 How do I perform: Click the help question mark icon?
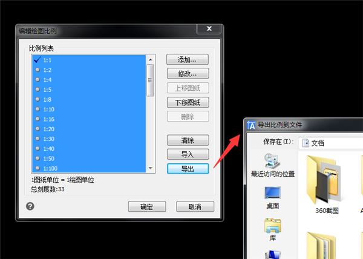click(30, 206)
